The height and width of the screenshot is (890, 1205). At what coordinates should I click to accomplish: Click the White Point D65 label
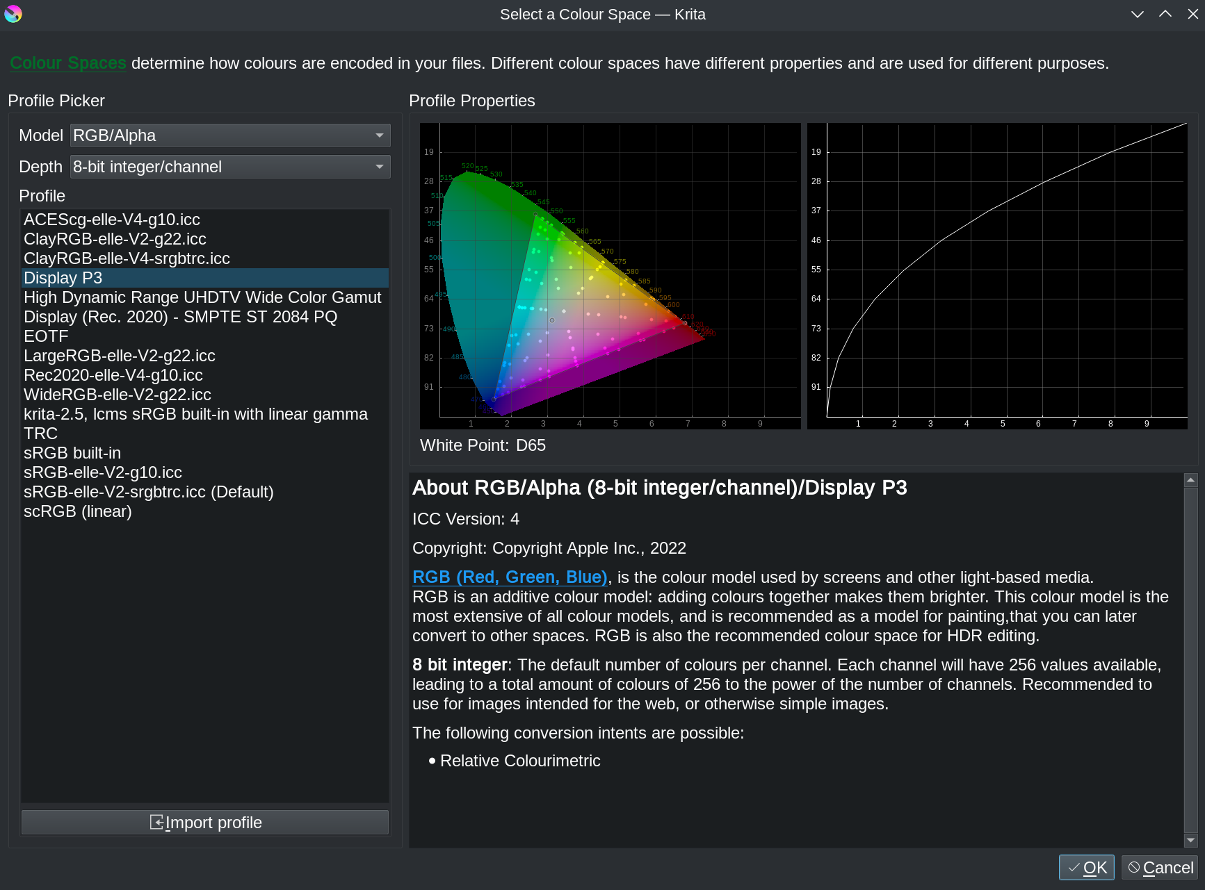[483, 445]
